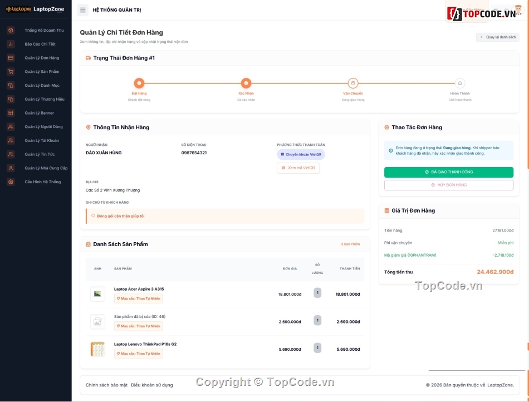This screenshot has height=402, width=529.
Task: Click the Quản Lý Tin Tức icon
Action: click(11, 154)
